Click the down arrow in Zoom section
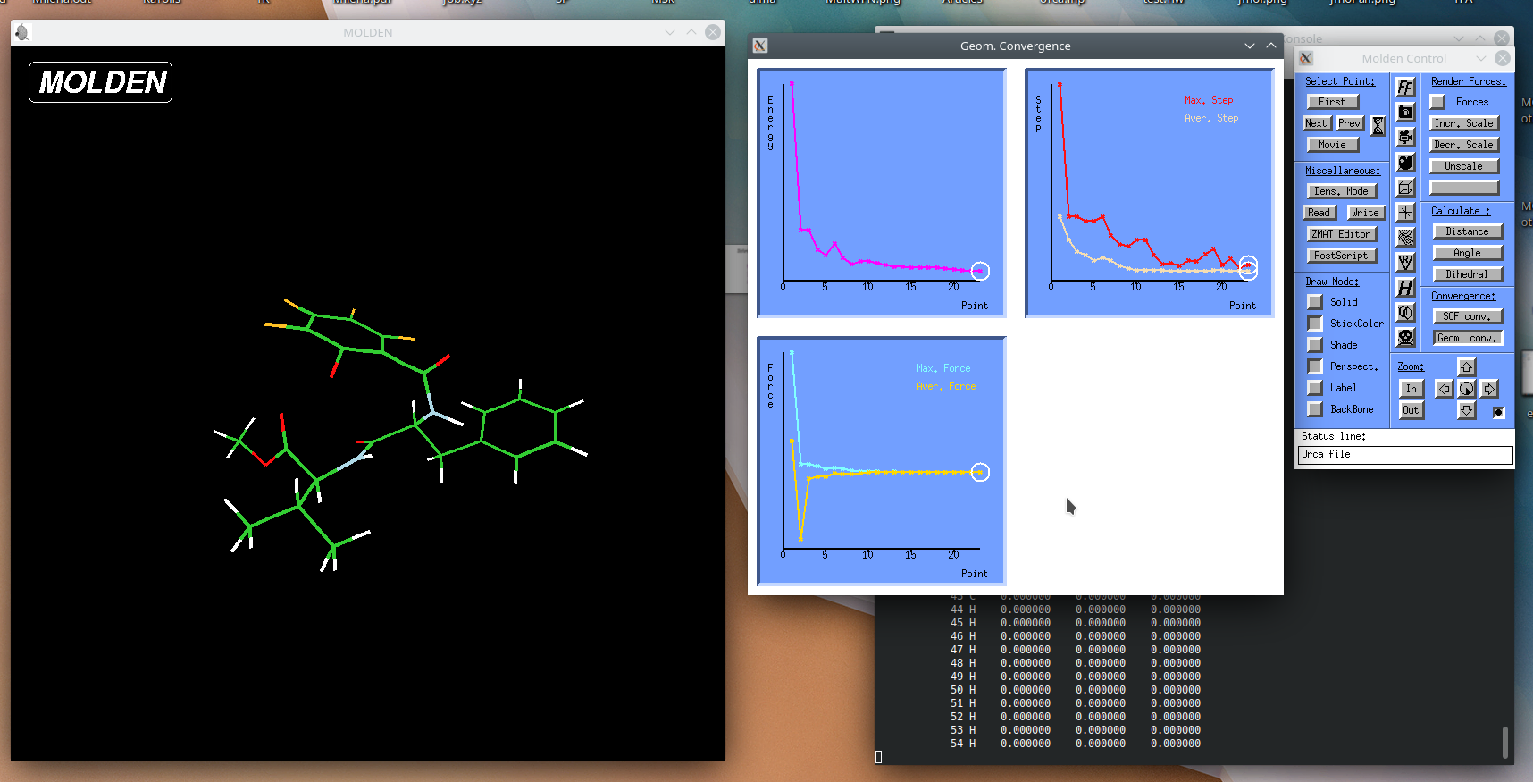This screenshot has height=782, width=1533. click(x=1467, y=410)
